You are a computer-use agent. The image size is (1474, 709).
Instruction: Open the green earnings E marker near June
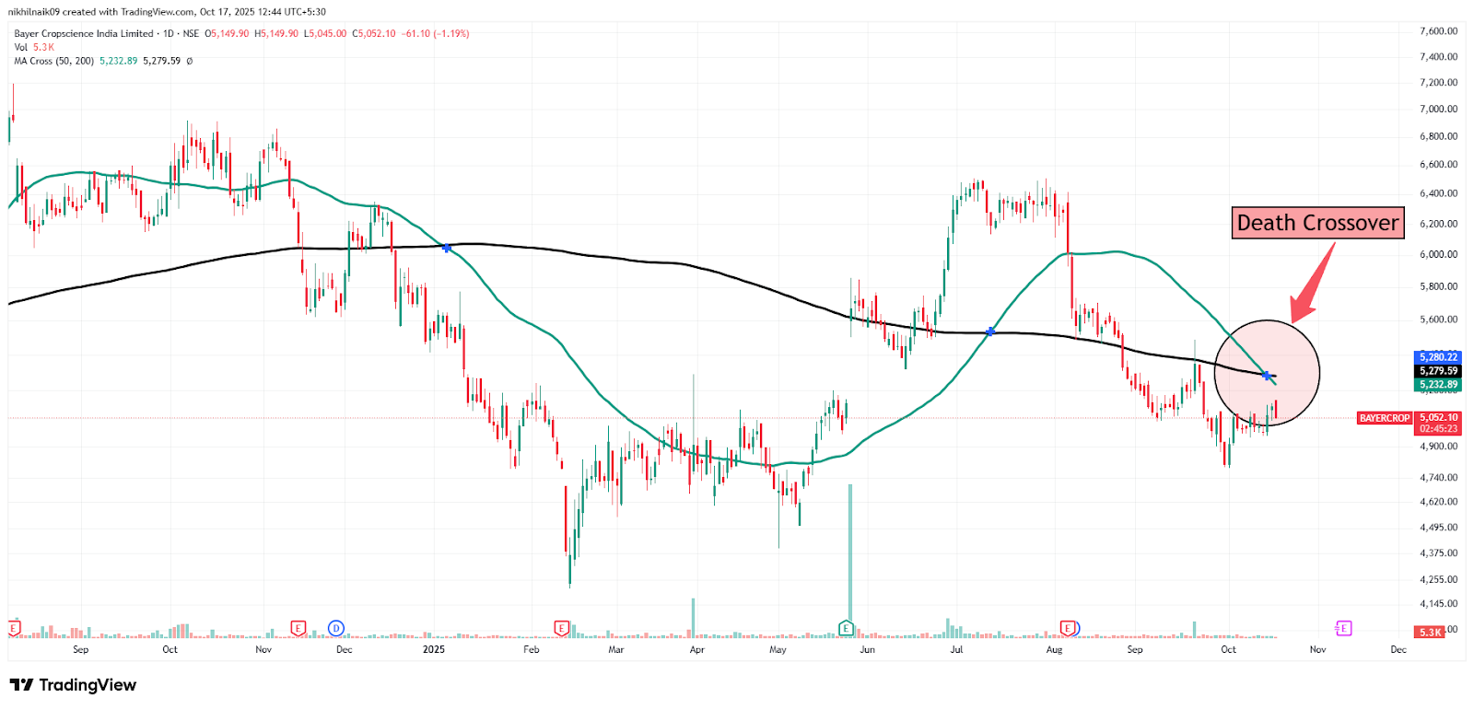pos(846,628)
